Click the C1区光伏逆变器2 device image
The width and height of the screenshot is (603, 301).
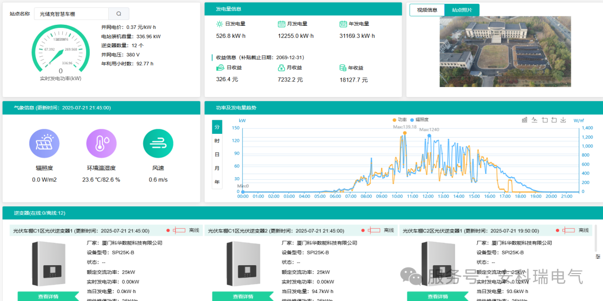coord(243,264)
